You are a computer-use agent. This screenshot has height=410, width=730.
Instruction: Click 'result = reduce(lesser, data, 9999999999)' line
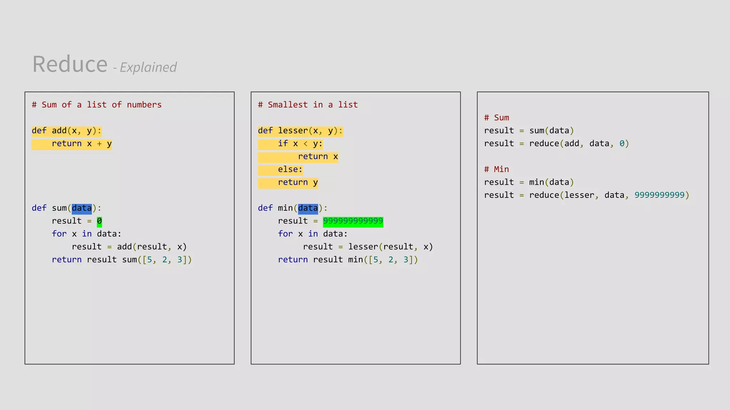[x=587, y=195]
